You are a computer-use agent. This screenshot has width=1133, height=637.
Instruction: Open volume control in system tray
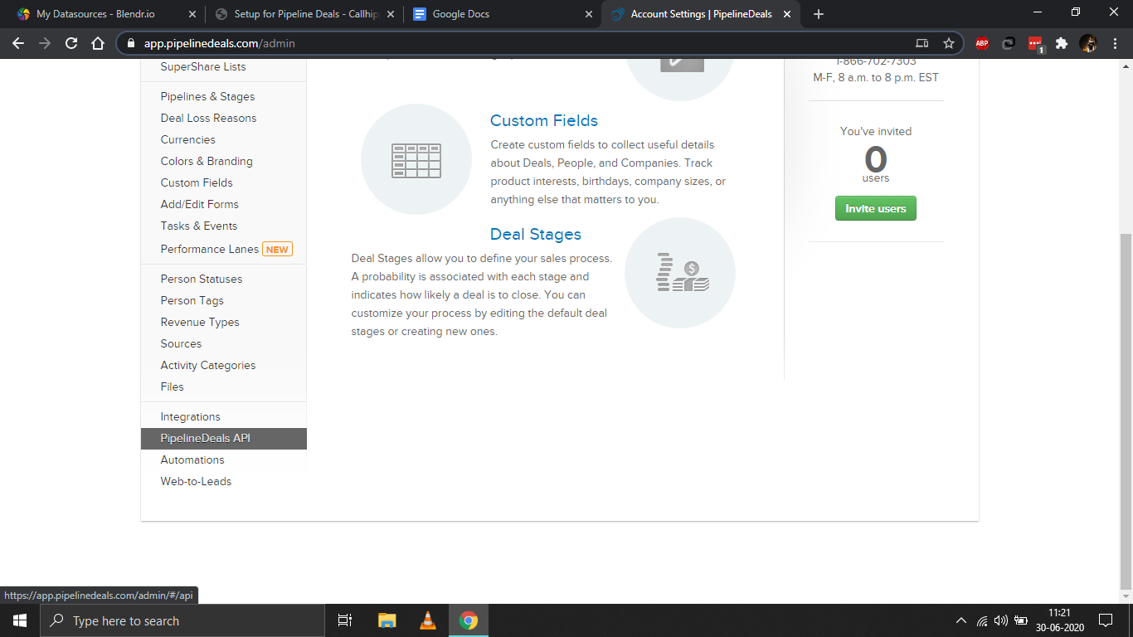pyautogui.click(x=1000, y=620)
